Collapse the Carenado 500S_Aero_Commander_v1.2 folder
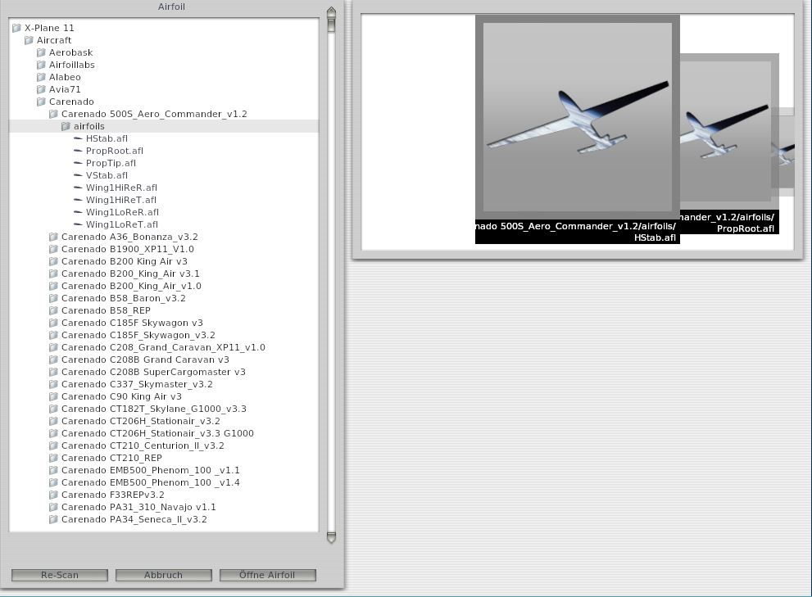Screen dimensions: 812x597 click(53, 114)
